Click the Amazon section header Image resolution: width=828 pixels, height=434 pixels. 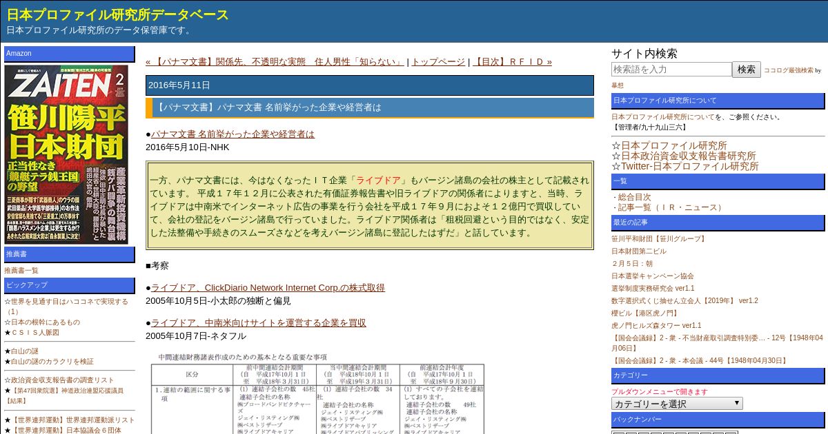coord(70,54)
